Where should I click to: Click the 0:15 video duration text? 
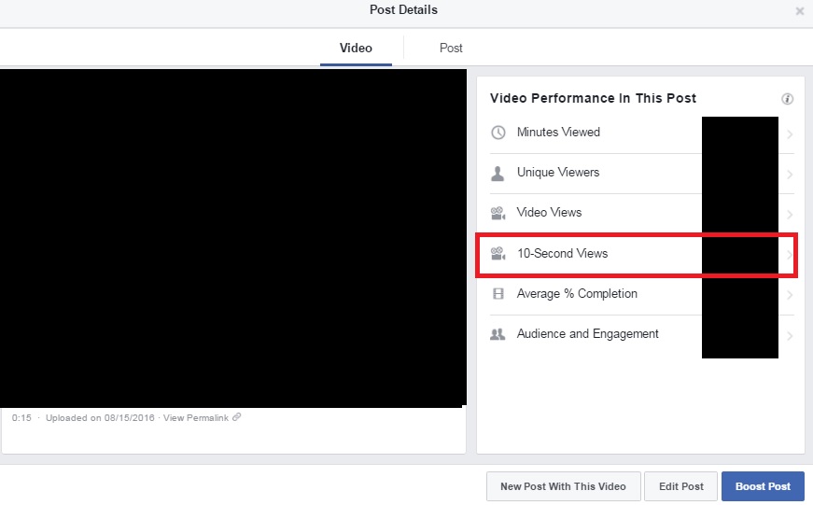[x=21, y=418]
